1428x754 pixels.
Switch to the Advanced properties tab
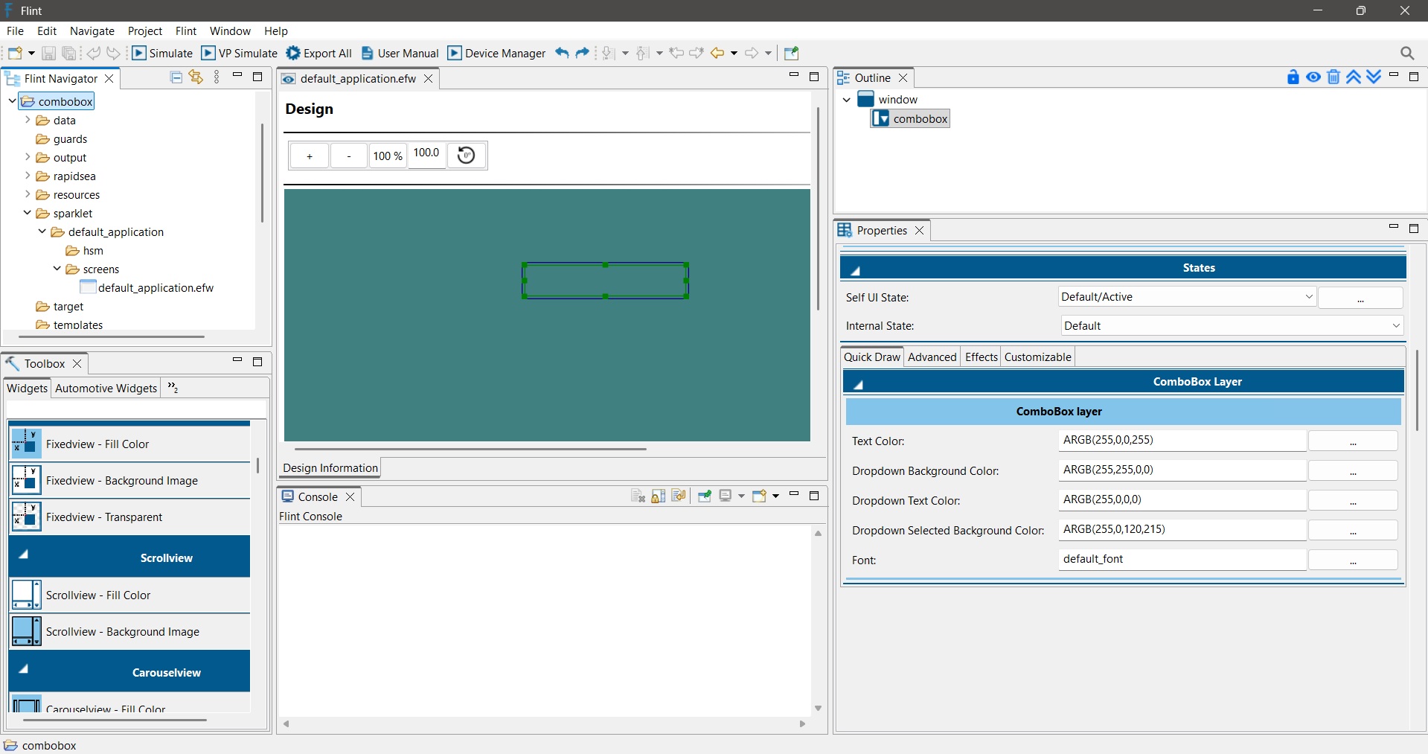pos(932,357)
